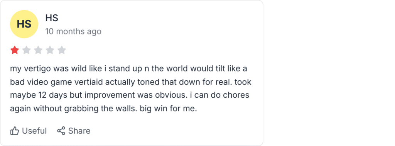Viewport: 395px width, 146px height.
Task: Select the second gray rating star
Action: (27, 50)
